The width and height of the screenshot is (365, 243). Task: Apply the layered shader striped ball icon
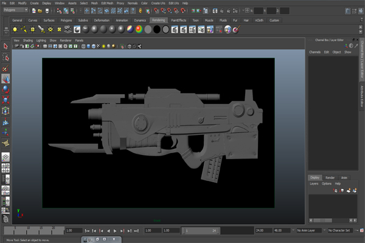click(130, 30)
